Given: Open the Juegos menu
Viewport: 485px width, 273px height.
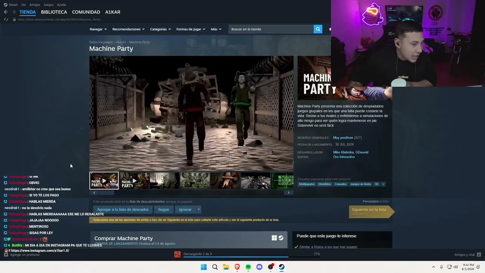Looking at the screenshot, I should (x=48, y=5).
